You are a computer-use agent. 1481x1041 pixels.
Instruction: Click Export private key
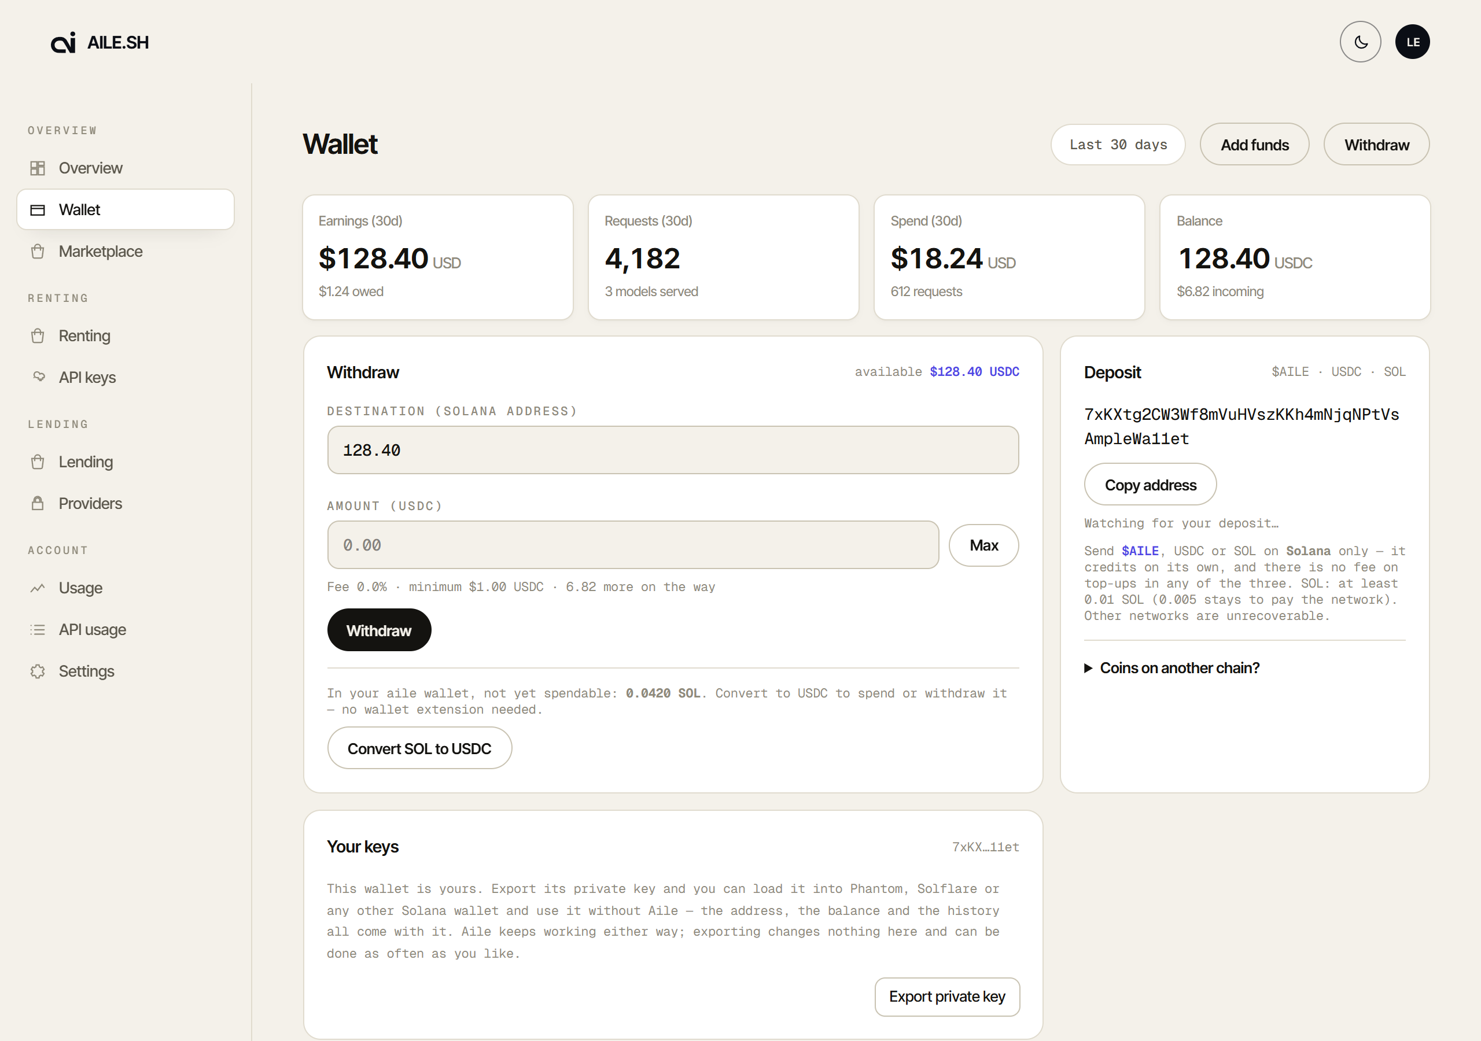coord(947,997)
